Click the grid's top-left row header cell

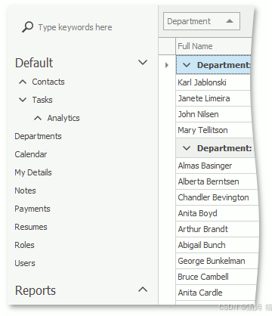click(x=167, y=46)
